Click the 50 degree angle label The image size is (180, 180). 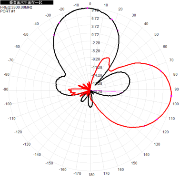point(157,34)
